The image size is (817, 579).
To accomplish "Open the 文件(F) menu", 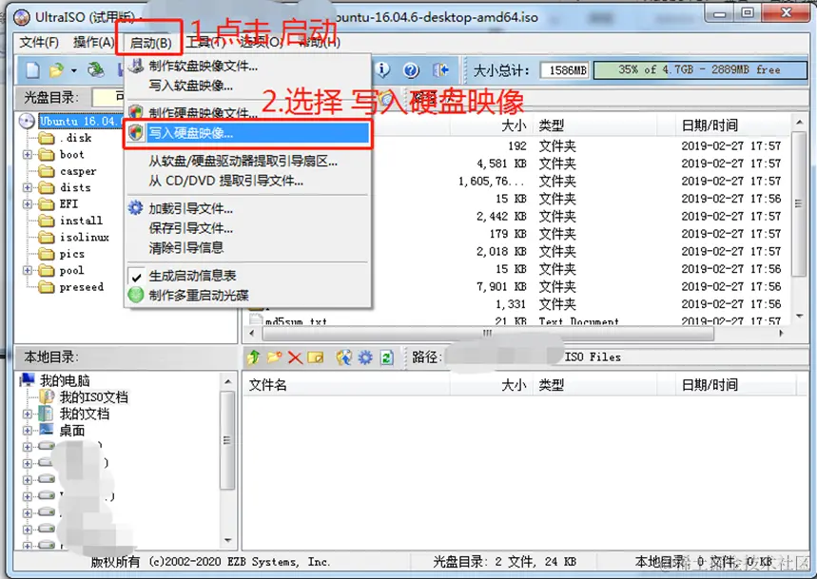I will pos(39,42).
